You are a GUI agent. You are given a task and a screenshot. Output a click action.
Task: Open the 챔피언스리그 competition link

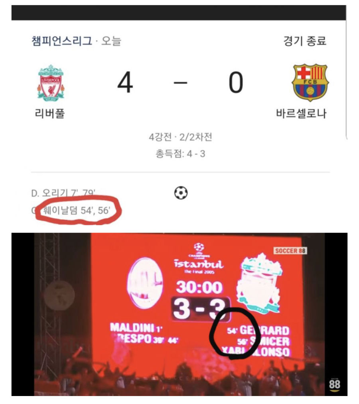[61, 41]
